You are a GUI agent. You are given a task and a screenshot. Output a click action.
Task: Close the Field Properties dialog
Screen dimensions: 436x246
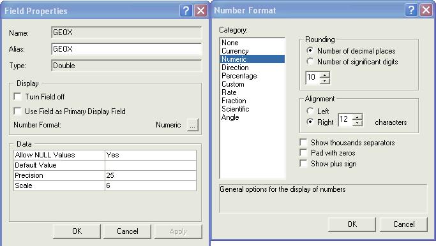[x=200, y=11]
